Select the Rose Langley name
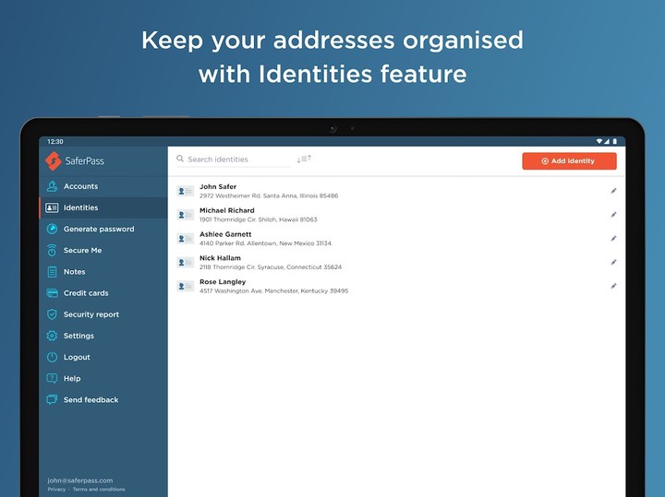665x497 pixels. point(223,282)
